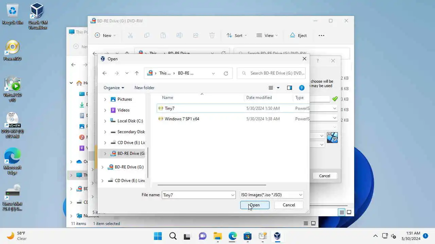The width and height of the screenshot is (435, 244).
Task: Go up one folder level in Open dialog
Action: 137,73
